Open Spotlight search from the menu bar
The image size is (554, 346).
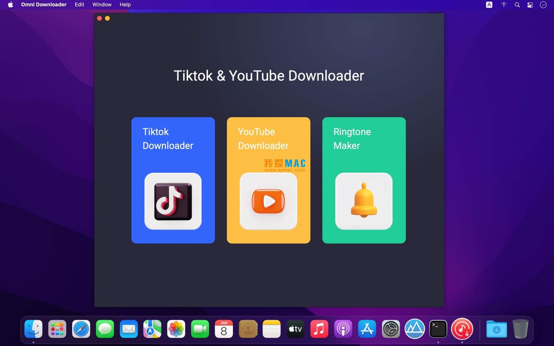point(517,5)
